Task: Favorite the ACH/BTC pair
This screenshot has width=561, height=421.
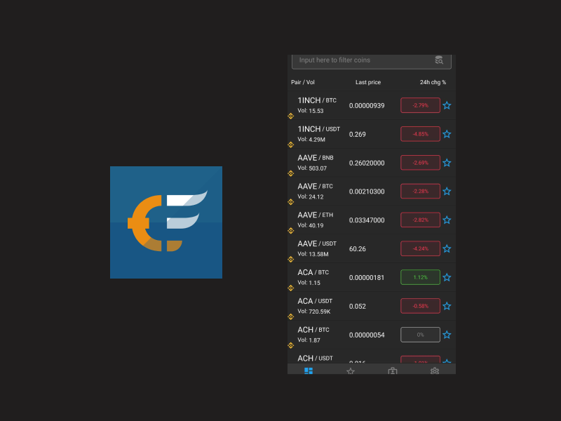Action: [447, 335]
